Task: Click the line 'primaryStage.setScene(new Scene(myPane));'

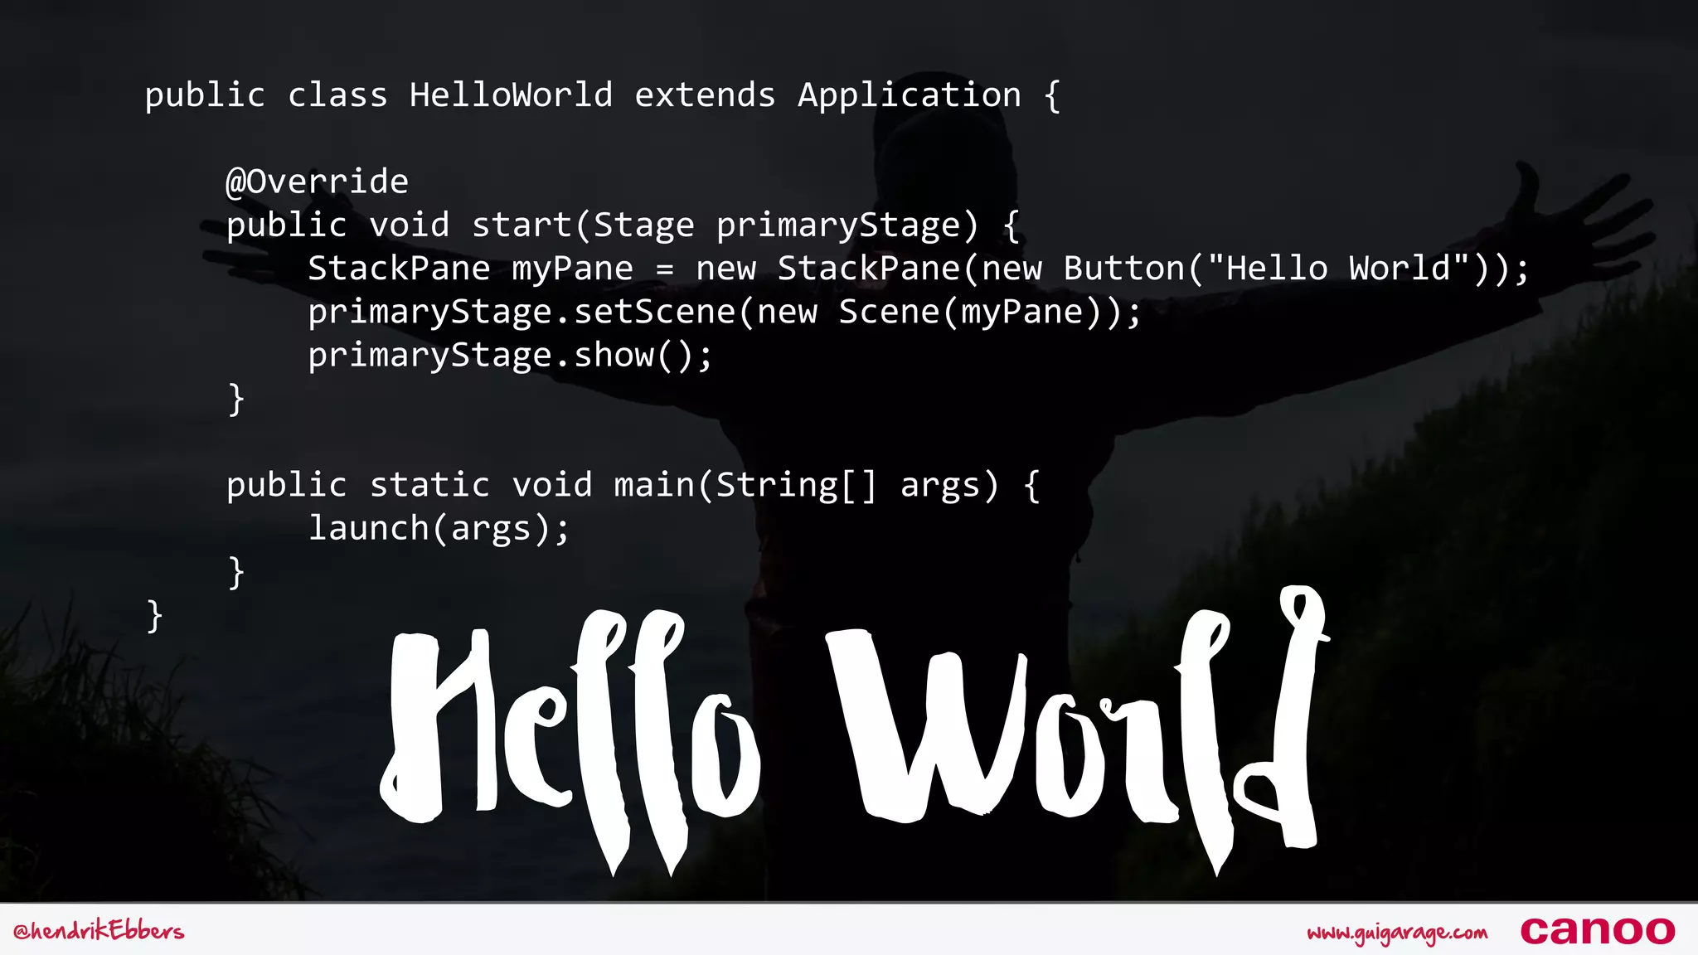Action: [x=725, y=313]
